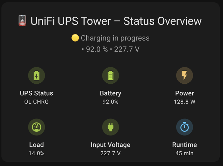
Task: Click the red battery emoji in the title
Action: click(x=22, y=22)
